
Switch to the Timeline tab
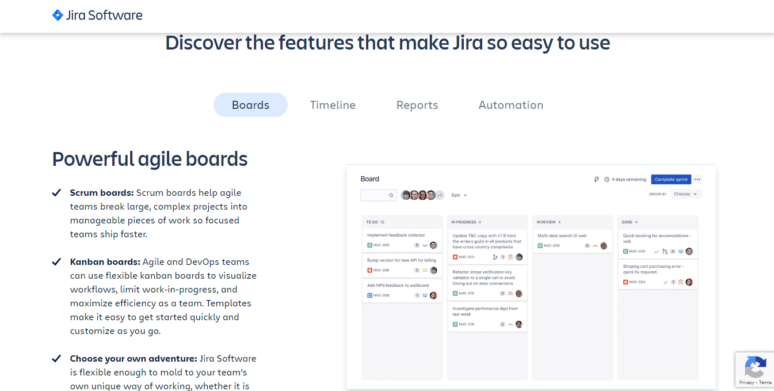coord(333,105)
